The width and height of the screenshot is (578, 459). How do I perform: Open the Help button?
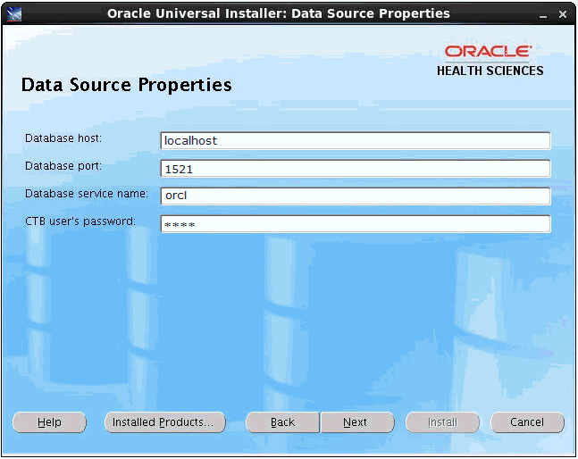click(49, 422)
